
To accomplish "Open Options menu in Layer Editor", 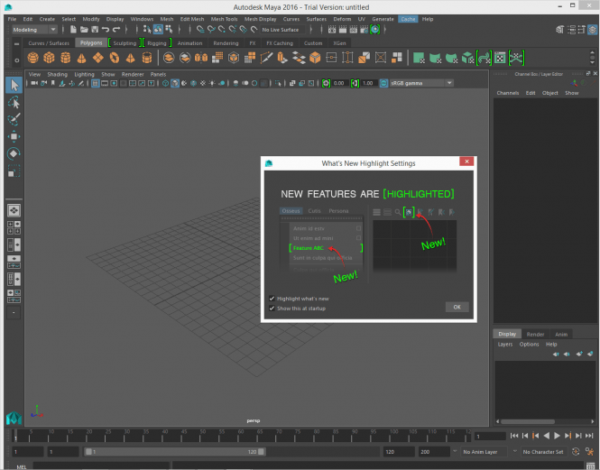I will point(529,344).
